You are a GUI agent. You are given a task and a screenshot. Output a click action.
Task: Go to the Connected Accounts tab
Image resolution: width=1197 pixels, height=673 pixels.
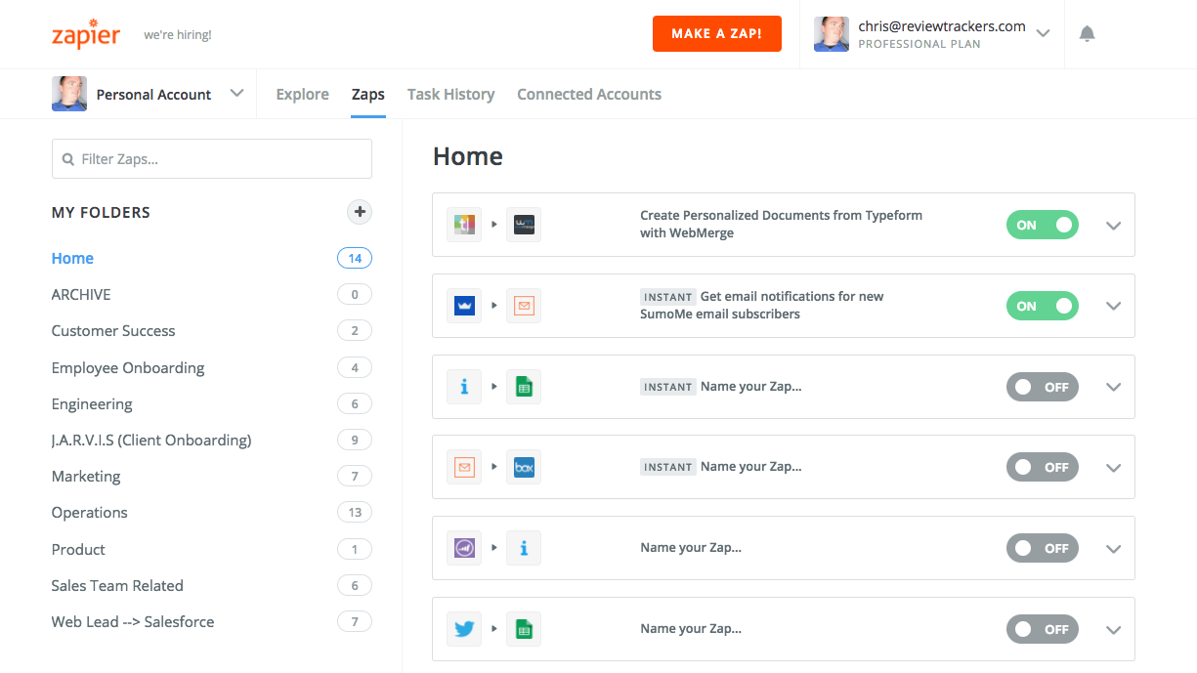click(x=589, y=94)
